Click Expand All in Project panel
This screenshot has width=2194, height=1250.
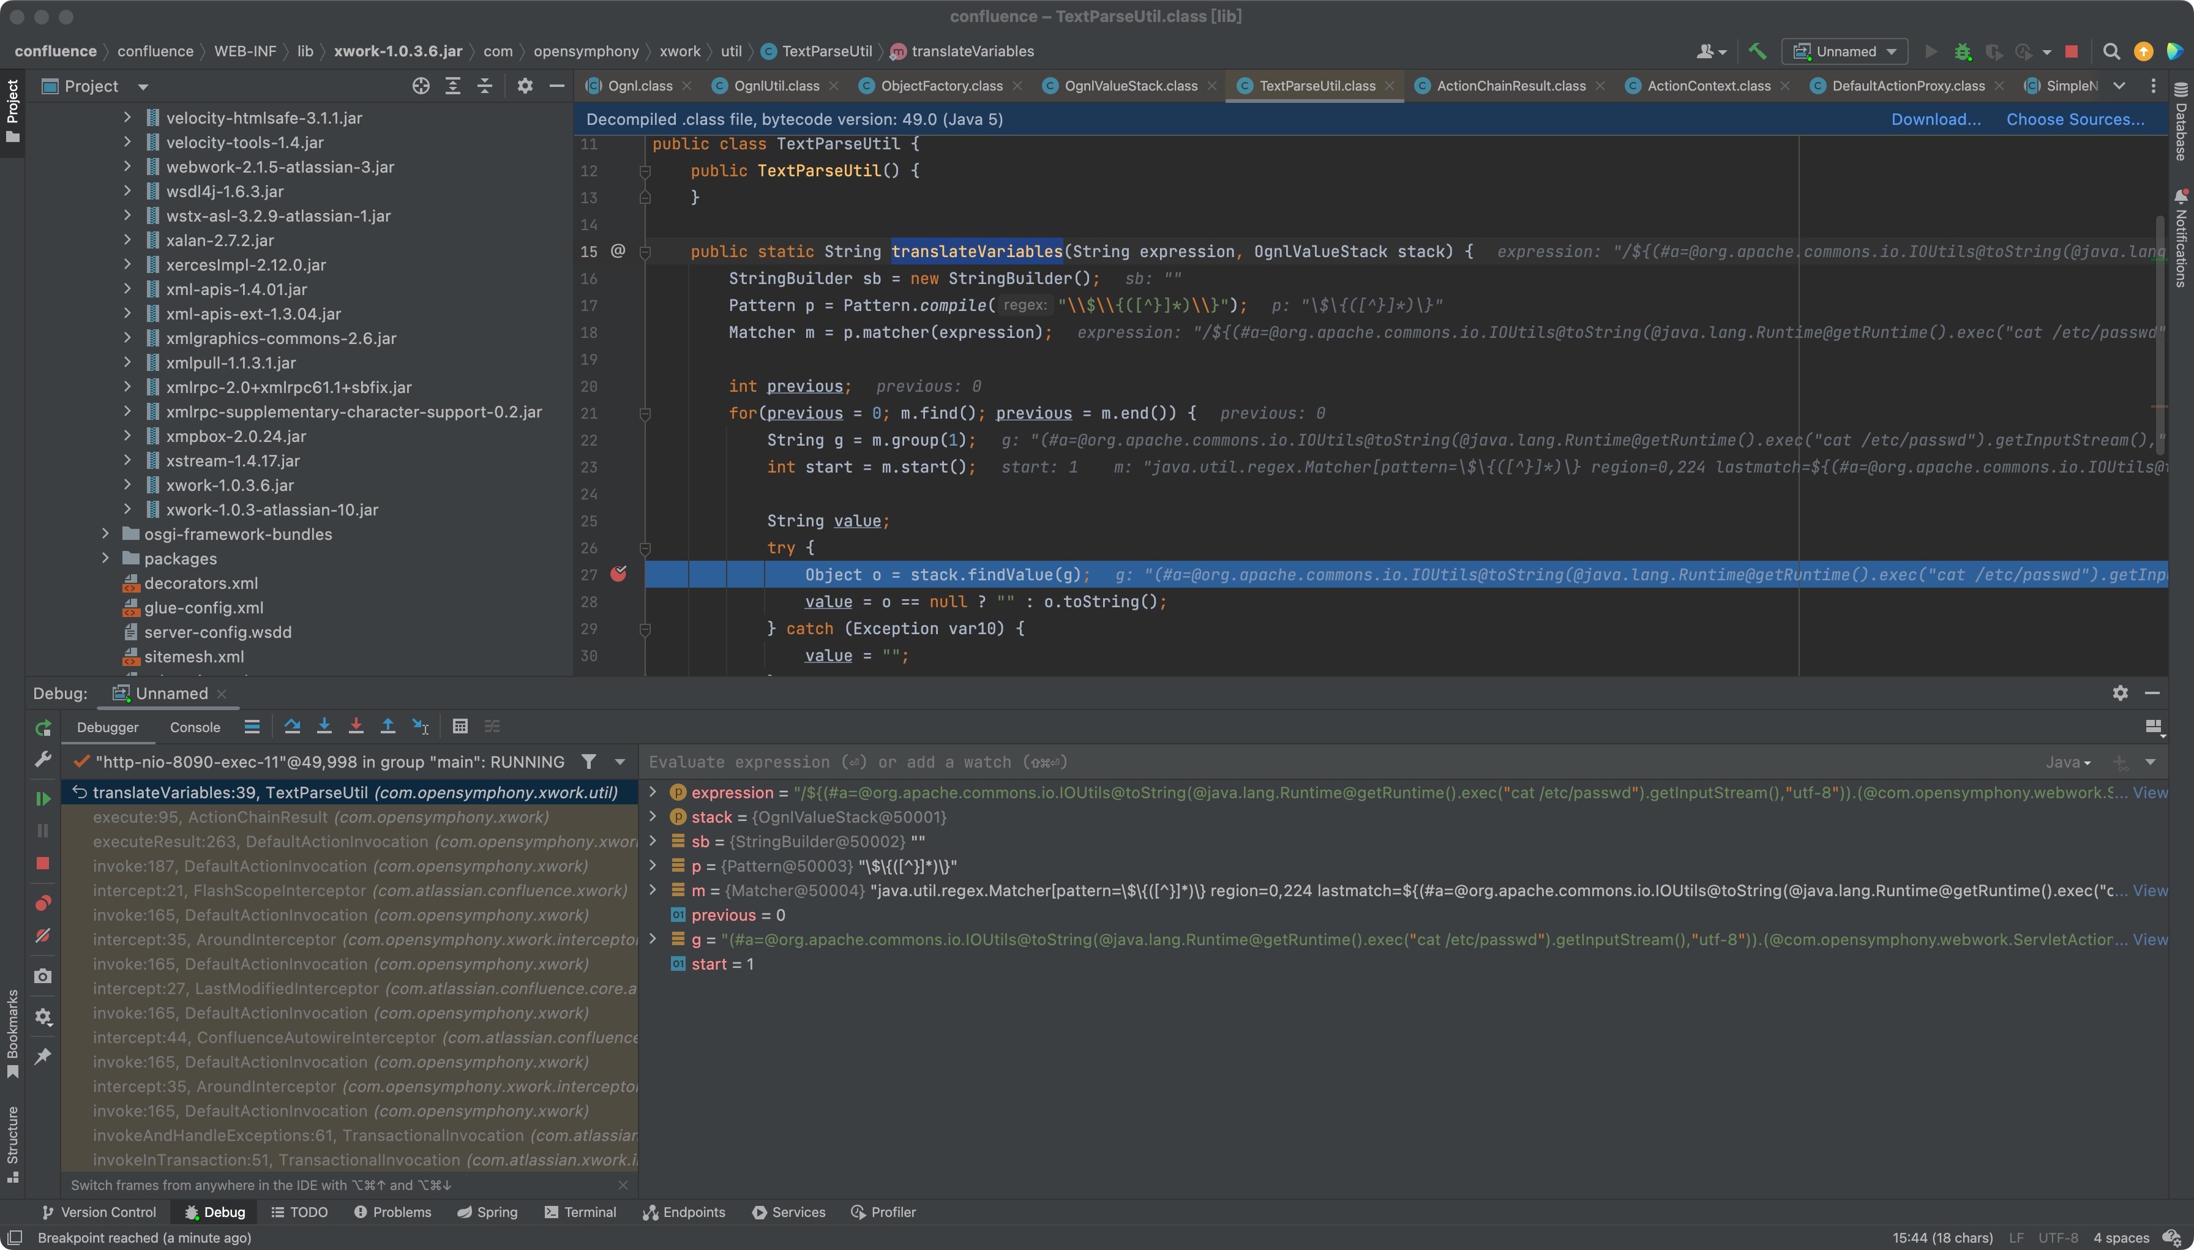(x=452, y=86)
